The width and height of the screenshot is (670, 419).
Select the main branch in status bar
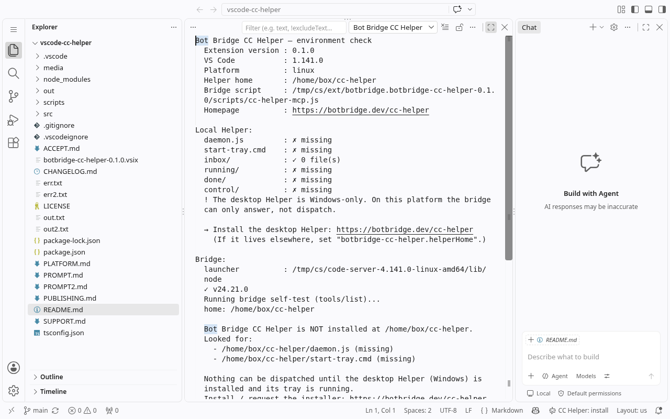[36, 411]
